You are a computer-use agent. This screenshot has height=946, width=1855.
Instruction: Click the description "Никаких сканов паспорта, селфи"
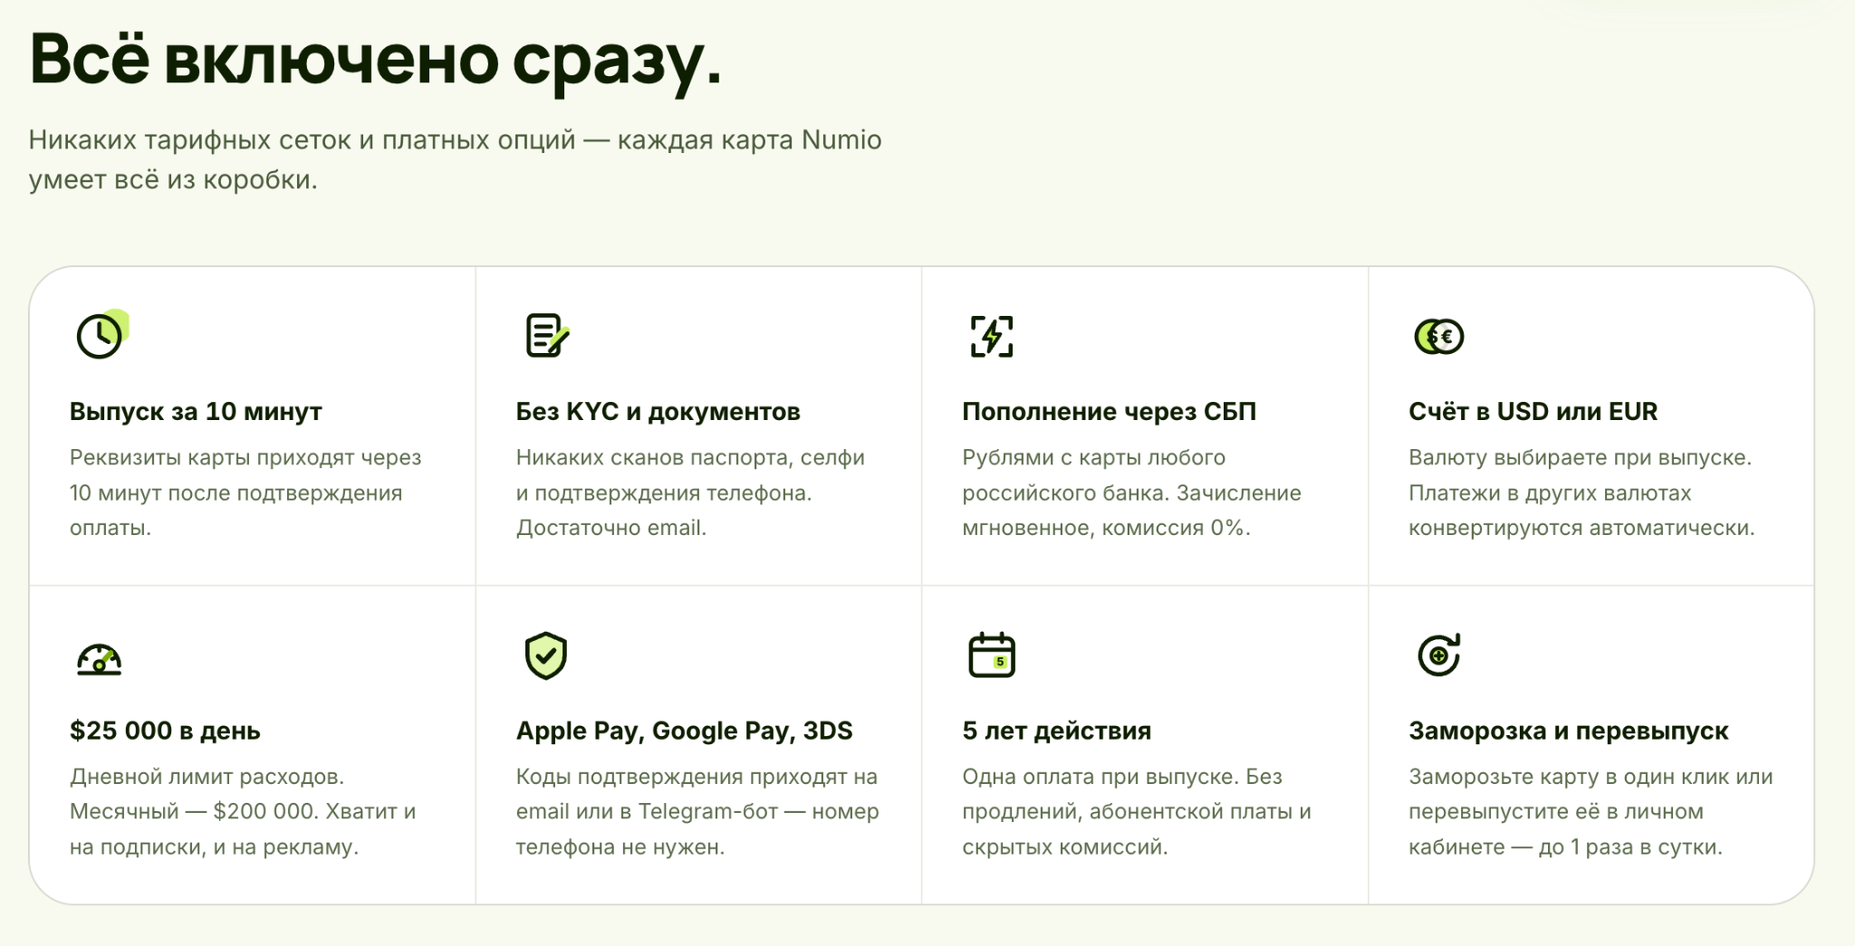coord(690,492)
